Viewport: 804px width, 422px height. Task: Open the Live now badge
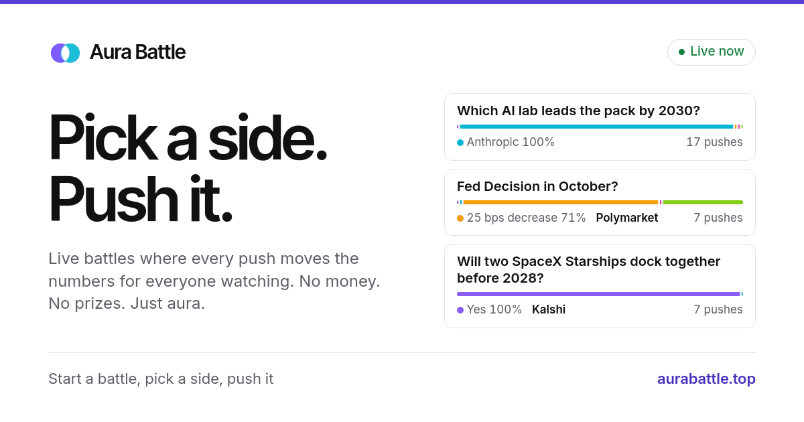(x=712, y=52)
